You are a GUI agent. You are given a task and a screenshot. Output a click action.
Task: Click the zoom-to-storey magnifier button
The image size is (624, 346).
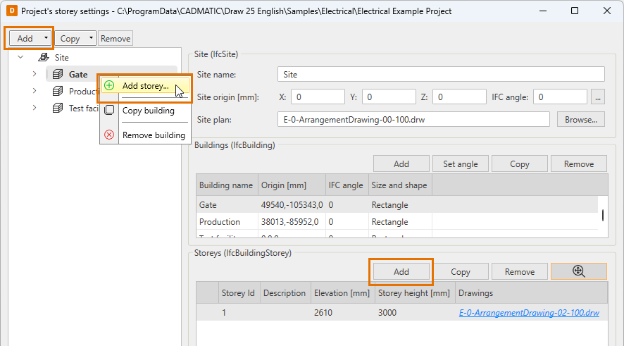(578, 271)
